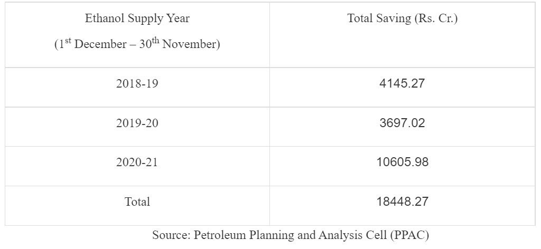Click the value 10605.98
The height and width of the screenshot is (249, 541).
tap(402, 162)
